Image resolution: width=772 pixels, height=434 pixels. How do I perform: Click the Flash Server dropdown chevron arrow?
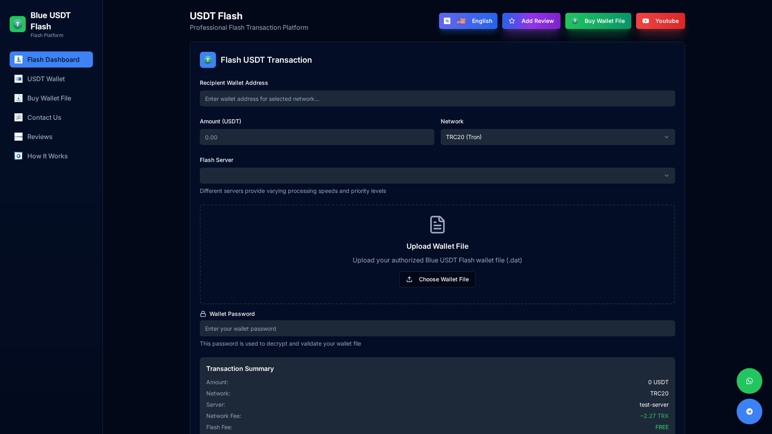pos(667,176)
